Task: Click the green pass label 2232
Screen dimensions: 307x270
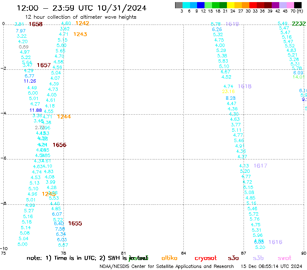Action: point(299,24)
